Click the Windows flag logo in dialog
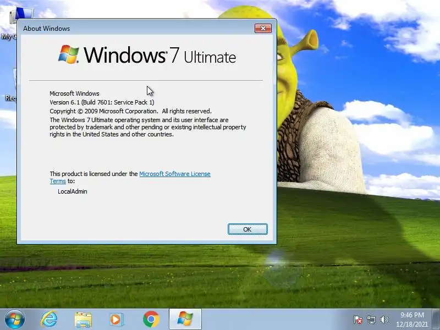The width and height of the screenshot is (440, 330). tap(68, 54)
